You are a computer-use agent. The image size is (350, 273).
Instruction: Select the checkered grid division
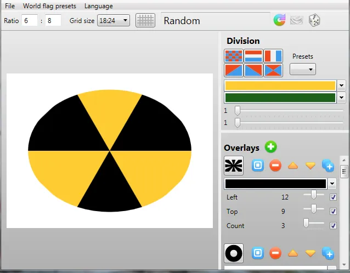[234, 56]
